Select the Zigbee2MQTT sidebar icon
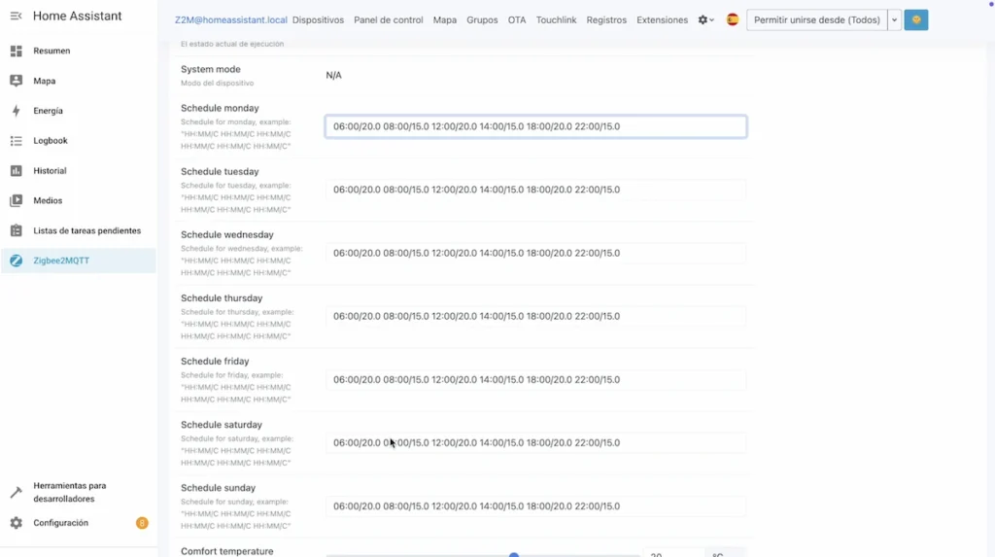The image size is (995, 557). (16, 261)
